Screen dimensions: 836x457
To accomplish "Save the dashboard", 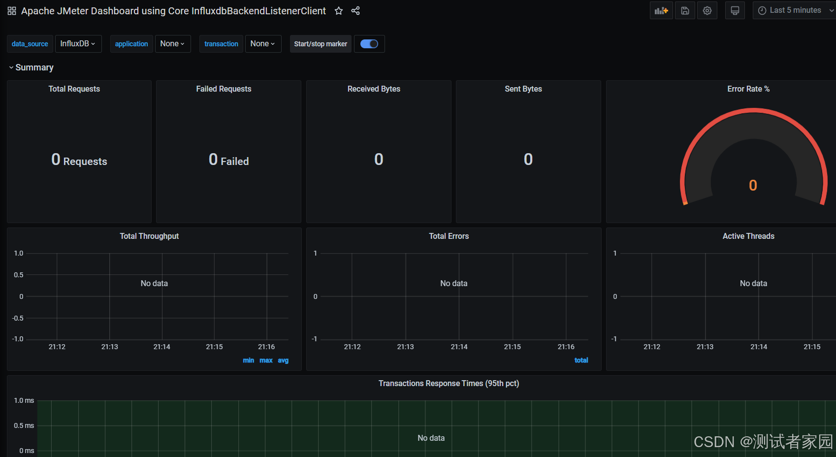I will click(x=685, y=10).
